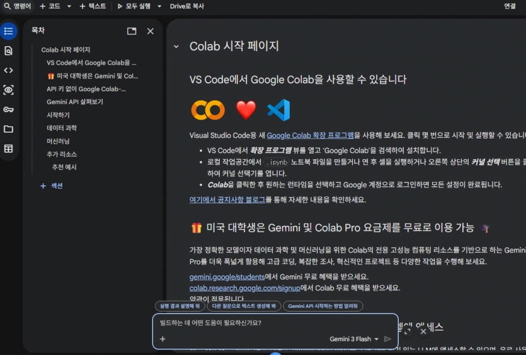
Task: Open the Google Colab 확장 프로그램 link
Action: coord(310,135)
